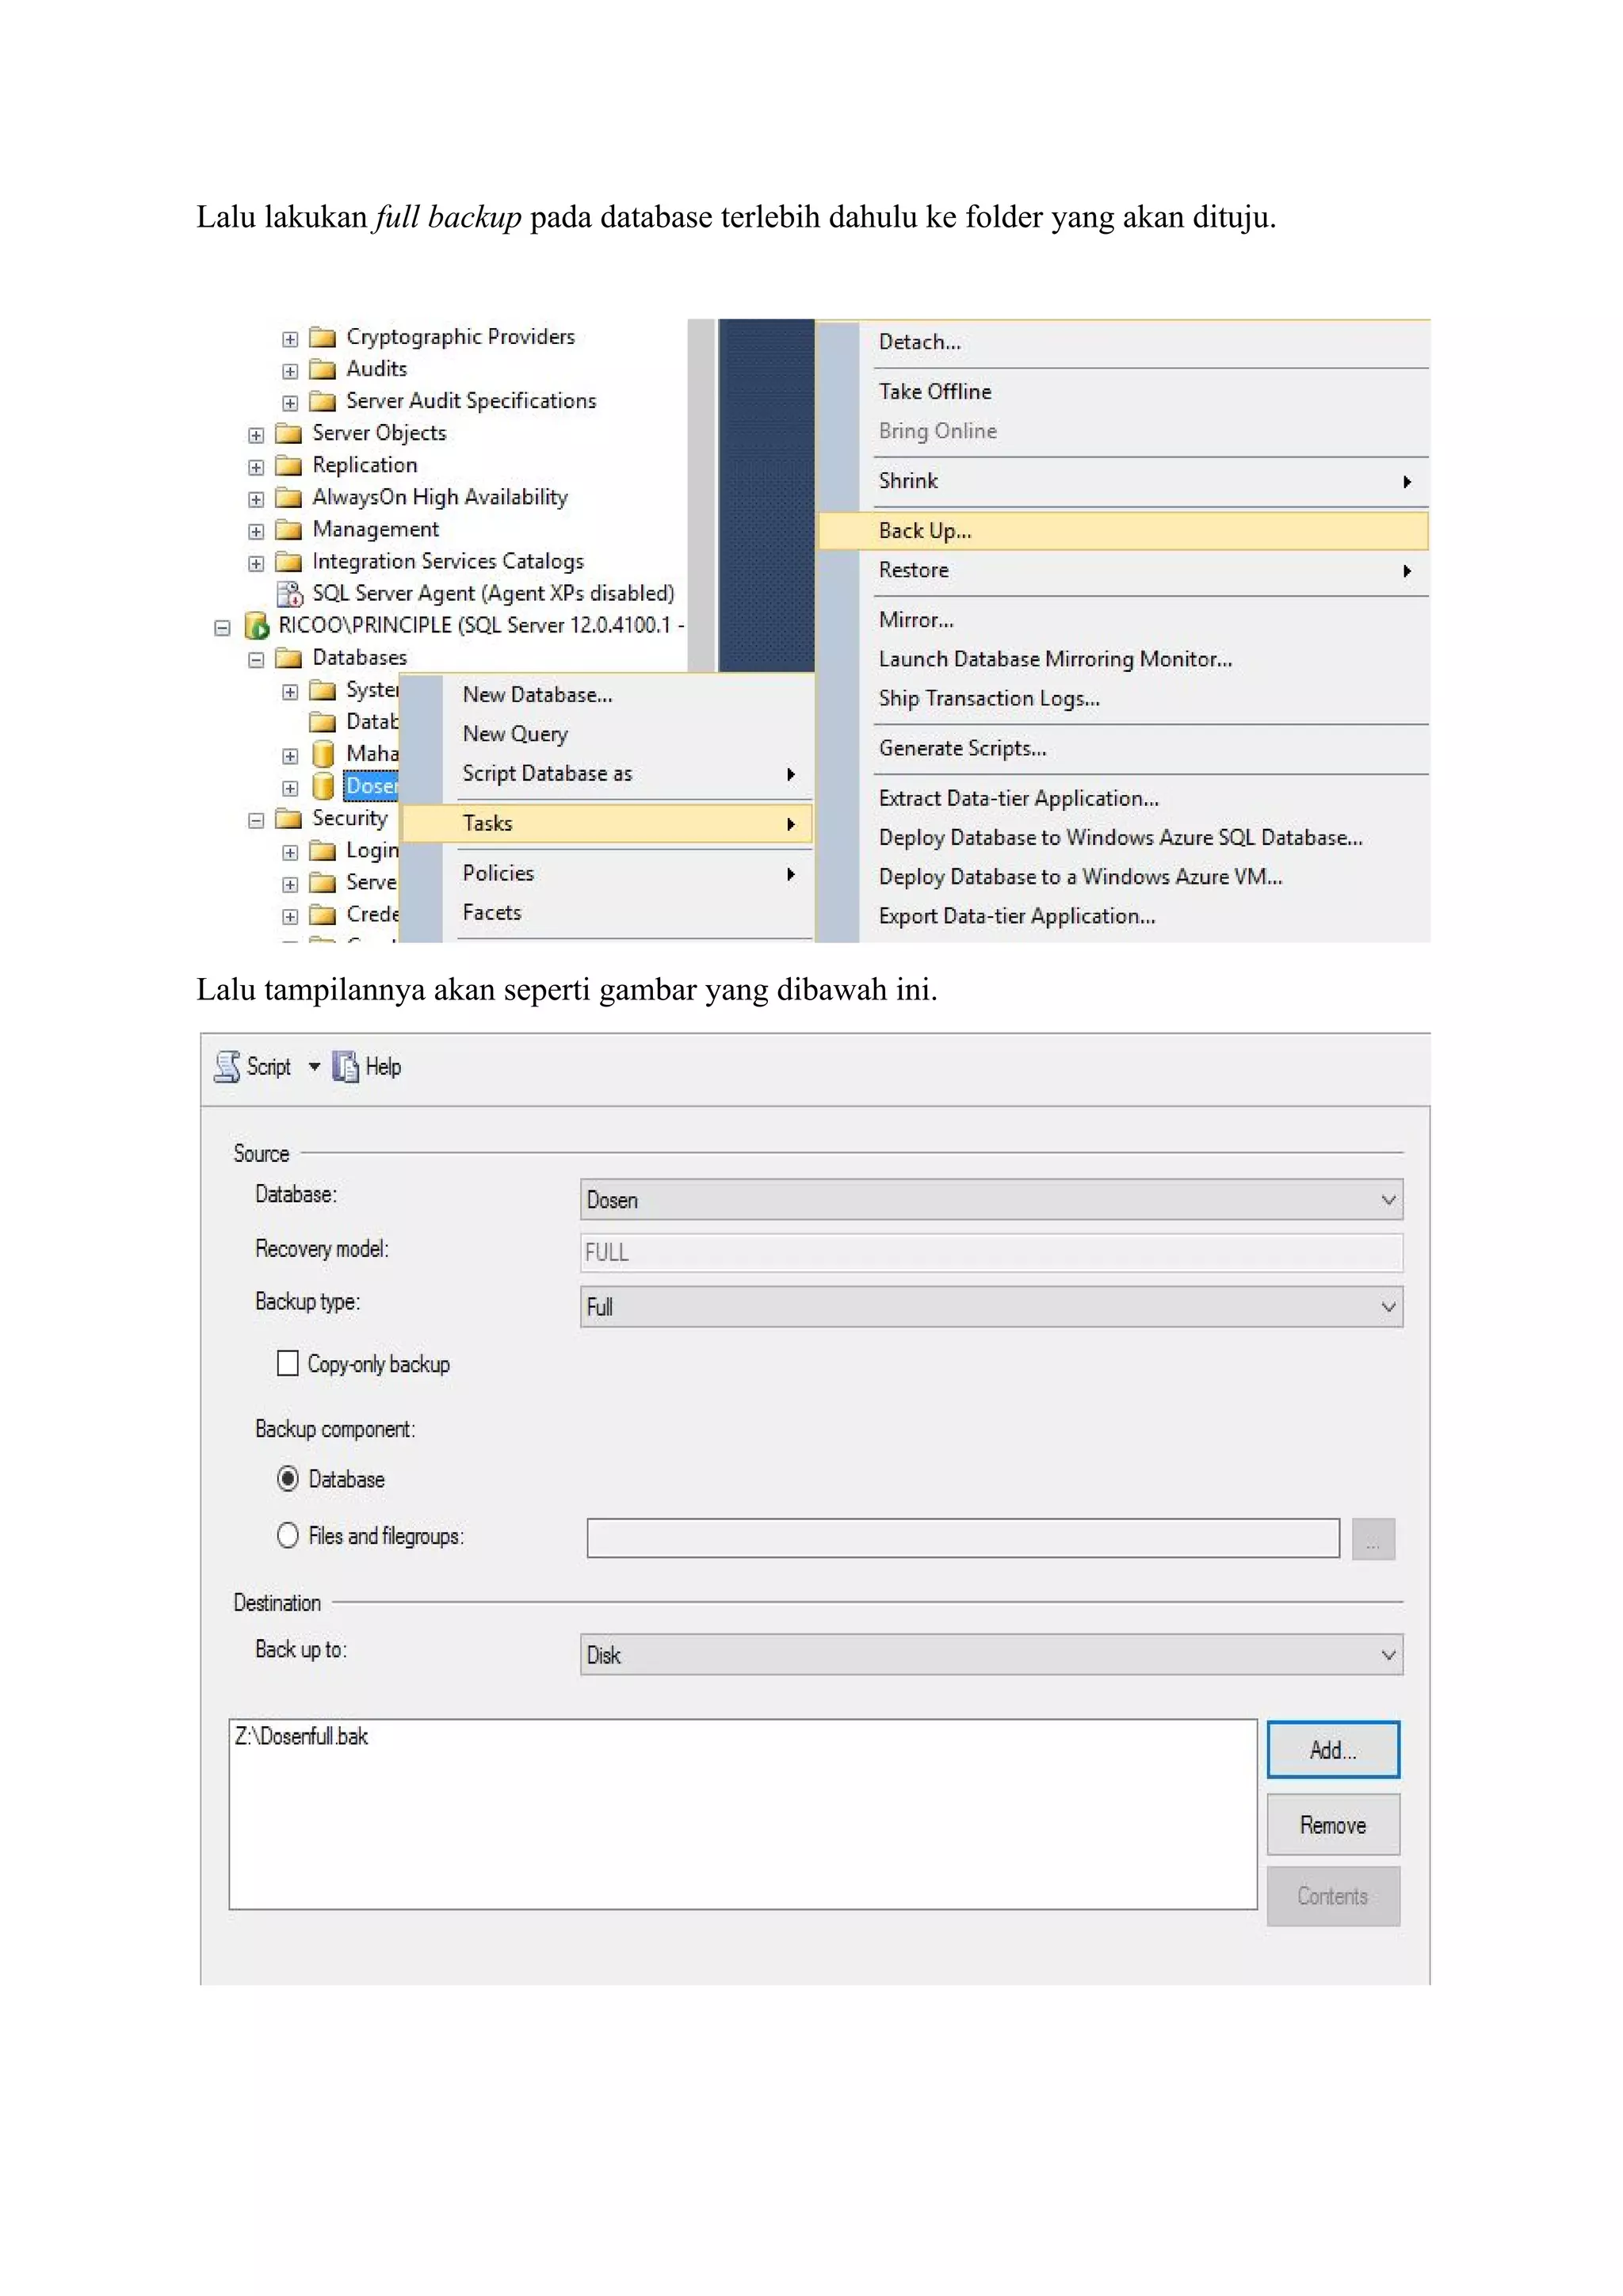This screenshot has height=2296, width=1623.
Task: Open the Tasks submenu entry
Action: click(x=606, y=823)
